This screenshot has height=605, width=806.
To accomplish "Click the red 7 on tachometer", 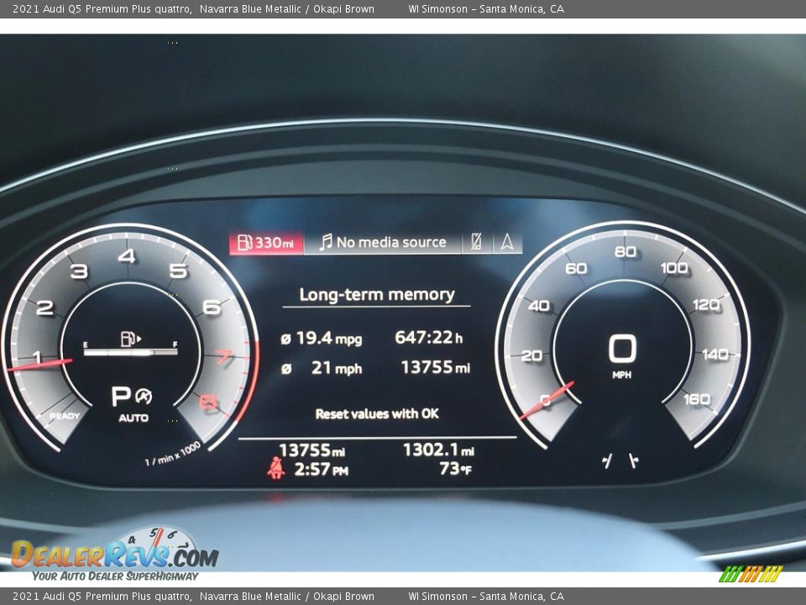I will click(224, 356).
